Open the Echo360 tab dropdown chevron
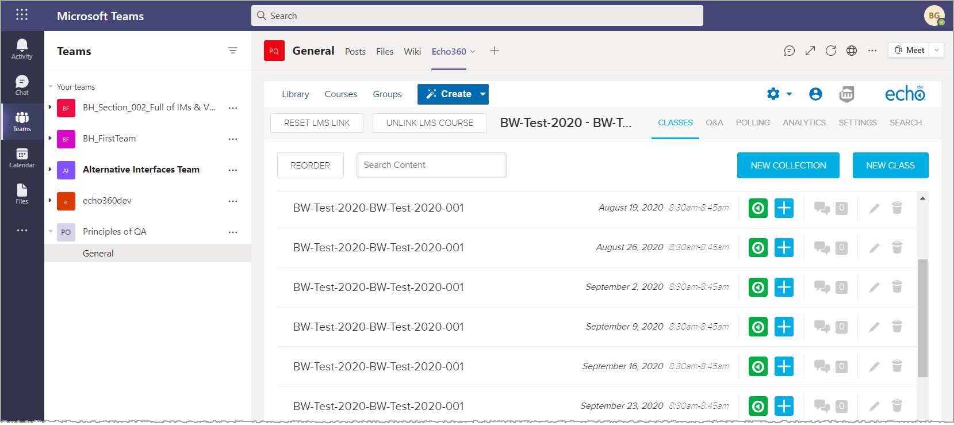This screenshot has width=954, height=425. click(473, 51)
